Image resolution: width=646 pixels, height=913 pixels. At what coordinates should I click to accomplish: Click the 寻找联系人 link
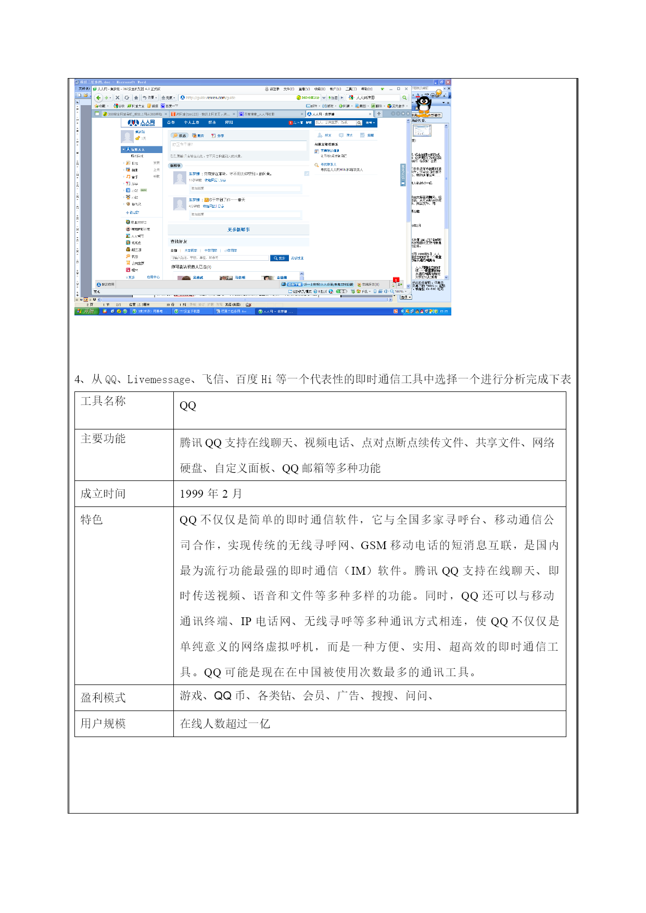point(328,164)
